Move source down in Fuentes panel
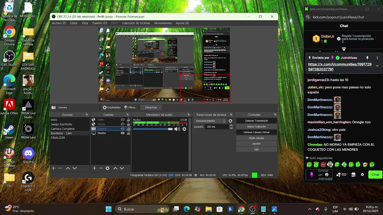 coord(122,168)
